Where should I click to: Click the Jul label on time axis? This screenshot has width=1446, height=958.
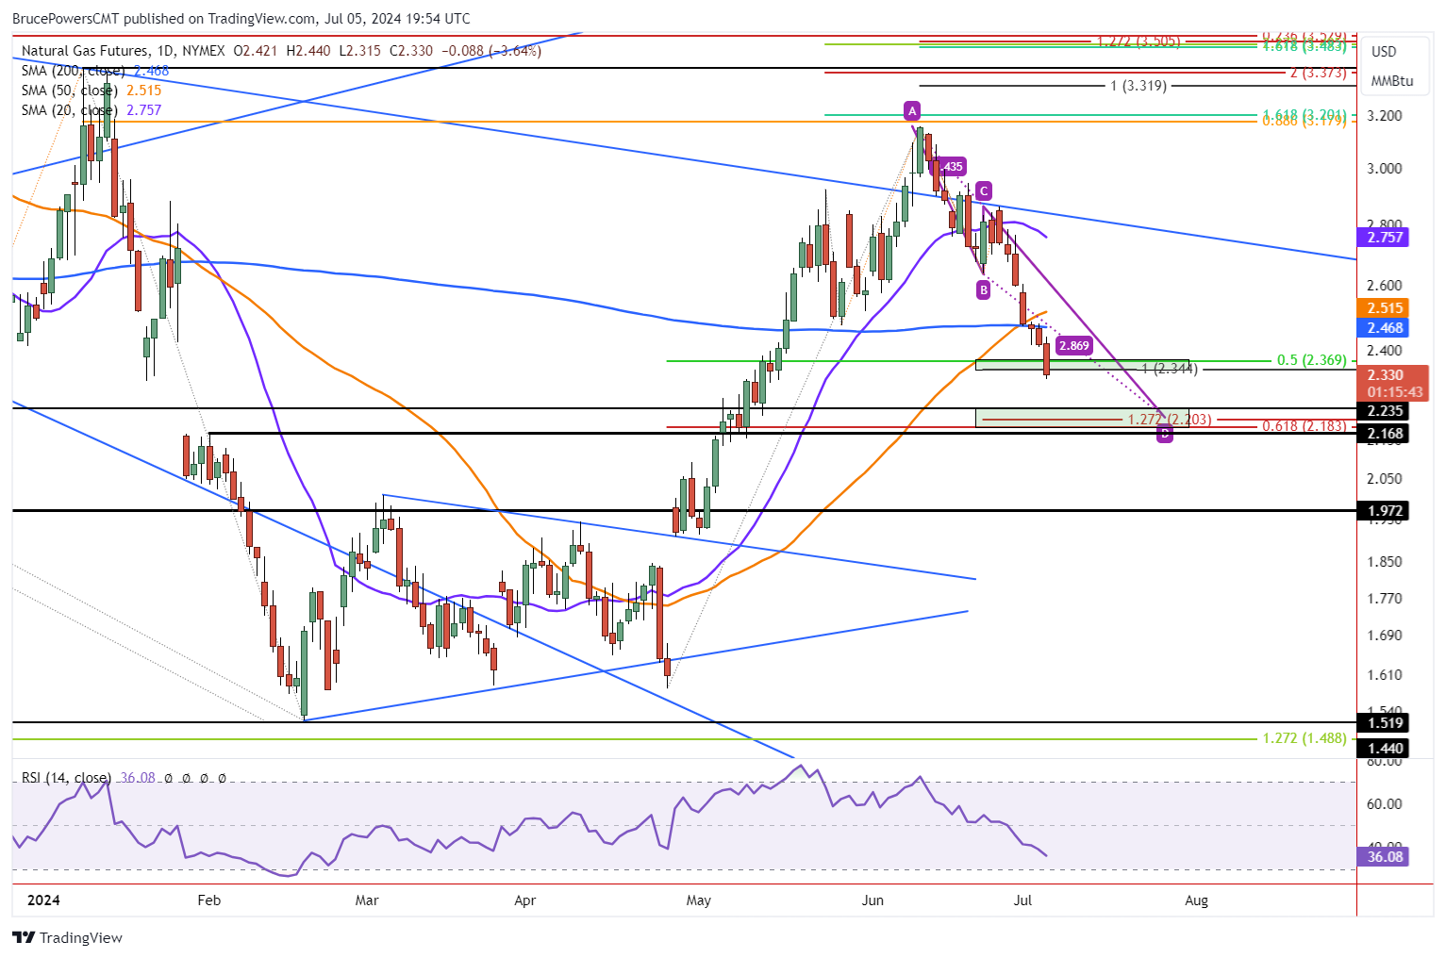[x=1022, y=900]
